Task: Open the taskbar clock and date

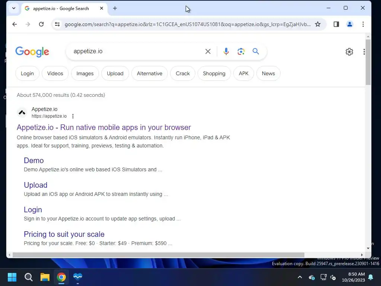Action: (353, 277)
